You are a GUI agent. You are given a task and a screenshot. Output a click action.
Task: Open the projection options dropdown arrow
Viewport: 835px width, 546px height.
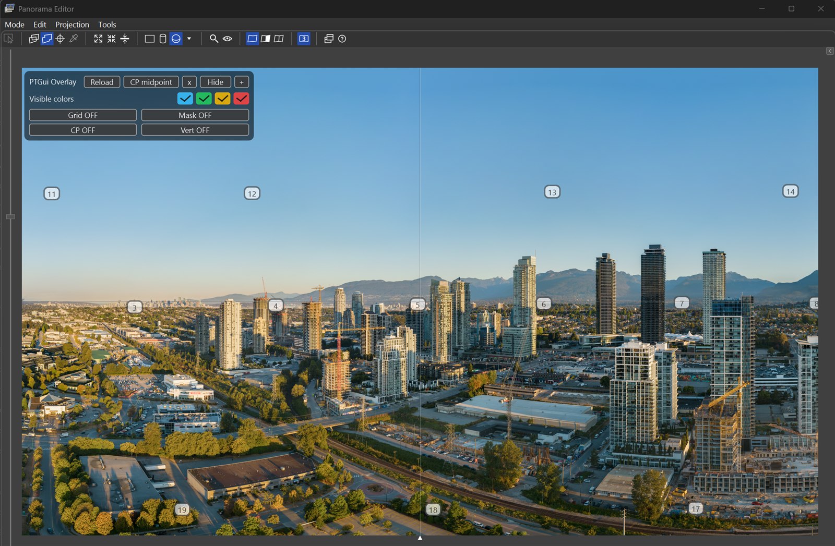click(189, 38)
